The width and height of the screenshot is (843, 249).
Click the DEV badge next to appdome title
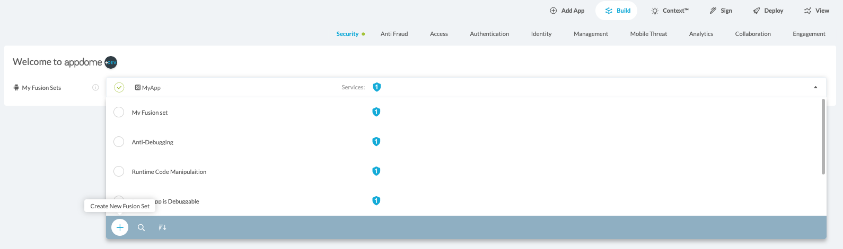(x=111, y=62)
